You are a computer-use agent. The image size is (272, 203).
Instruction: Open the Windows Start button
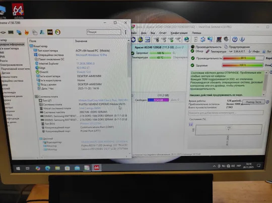pos(18,168)
